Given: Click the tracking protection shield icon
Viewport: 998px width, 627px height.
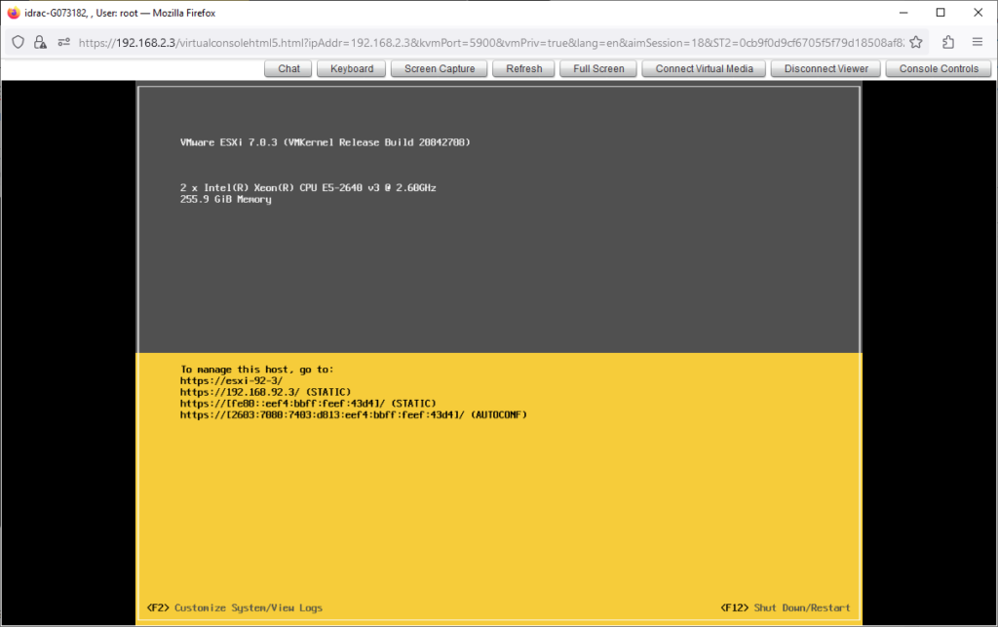Looking at the screenshot, I should point(19,42).
